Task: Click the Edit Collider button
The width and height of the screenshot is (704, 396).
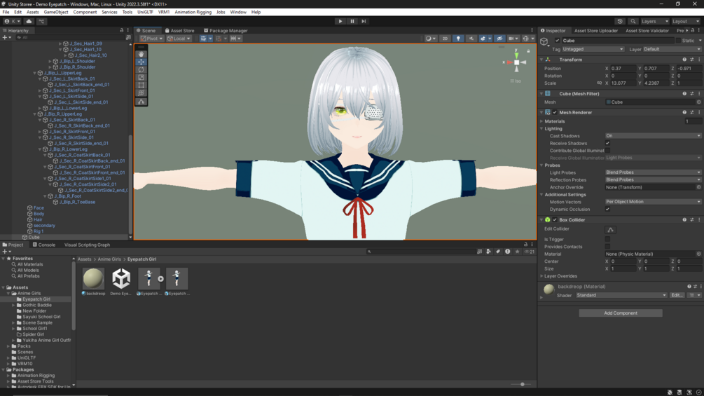Action: [610, 230]
